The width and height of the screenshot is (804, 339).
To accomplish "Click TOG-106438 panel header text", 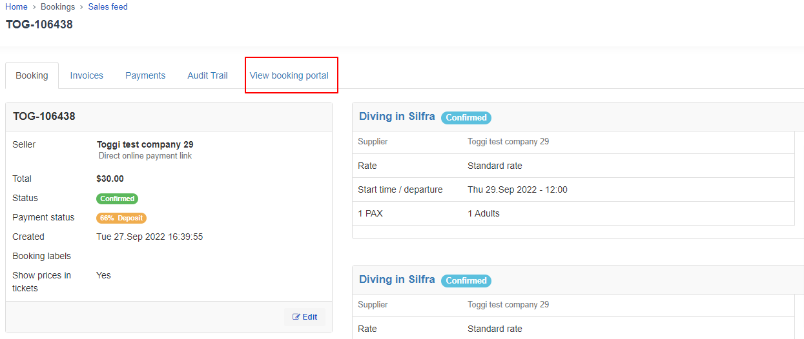I will (x=44, y=117).
